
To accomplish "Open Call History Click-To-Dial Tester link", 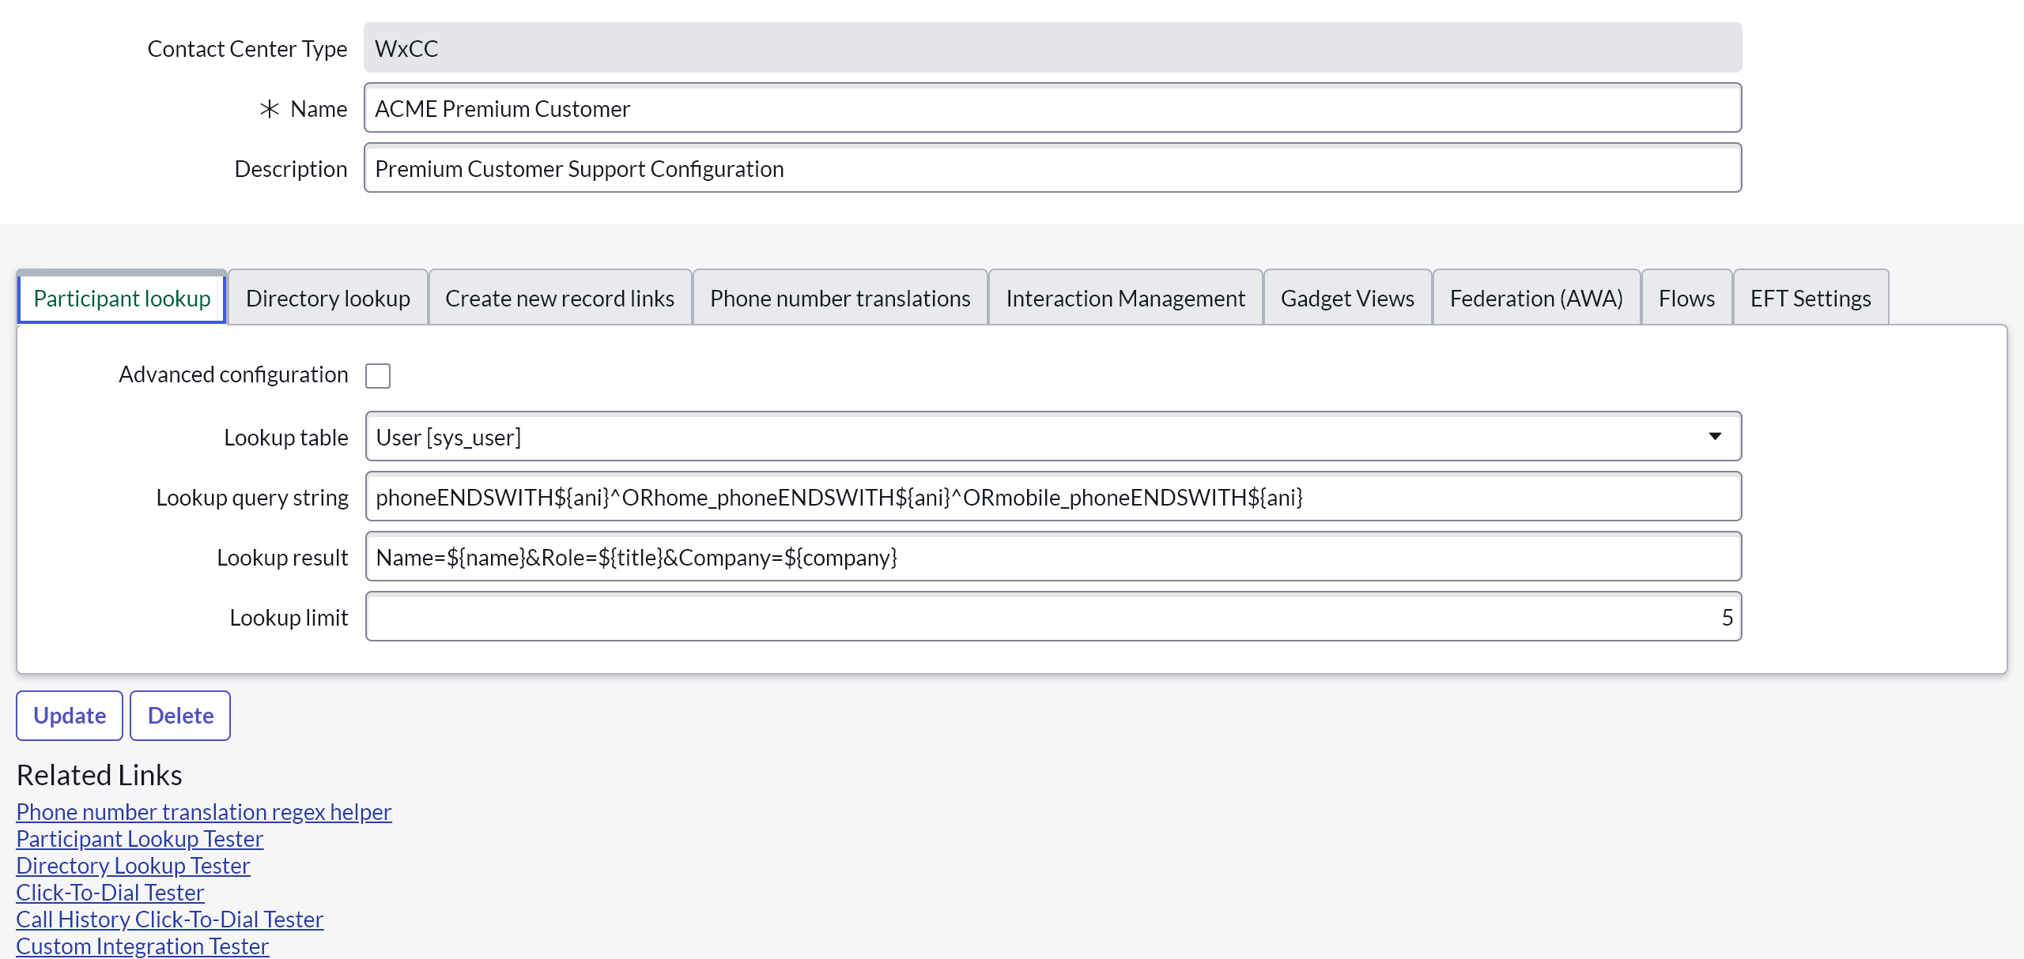I will pyautogui.click(x=169, y=920).
